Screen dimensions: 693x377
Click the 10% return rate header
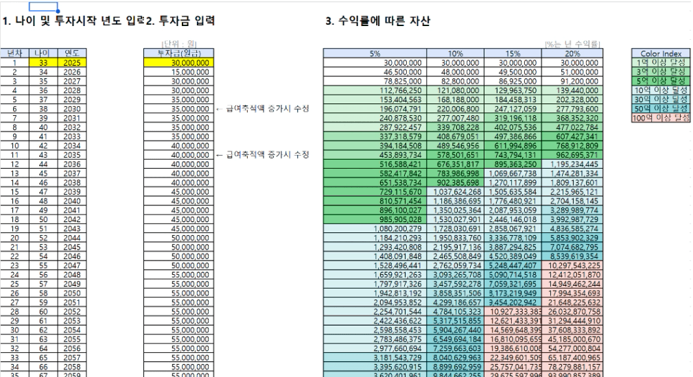click(x=455, y=53)
